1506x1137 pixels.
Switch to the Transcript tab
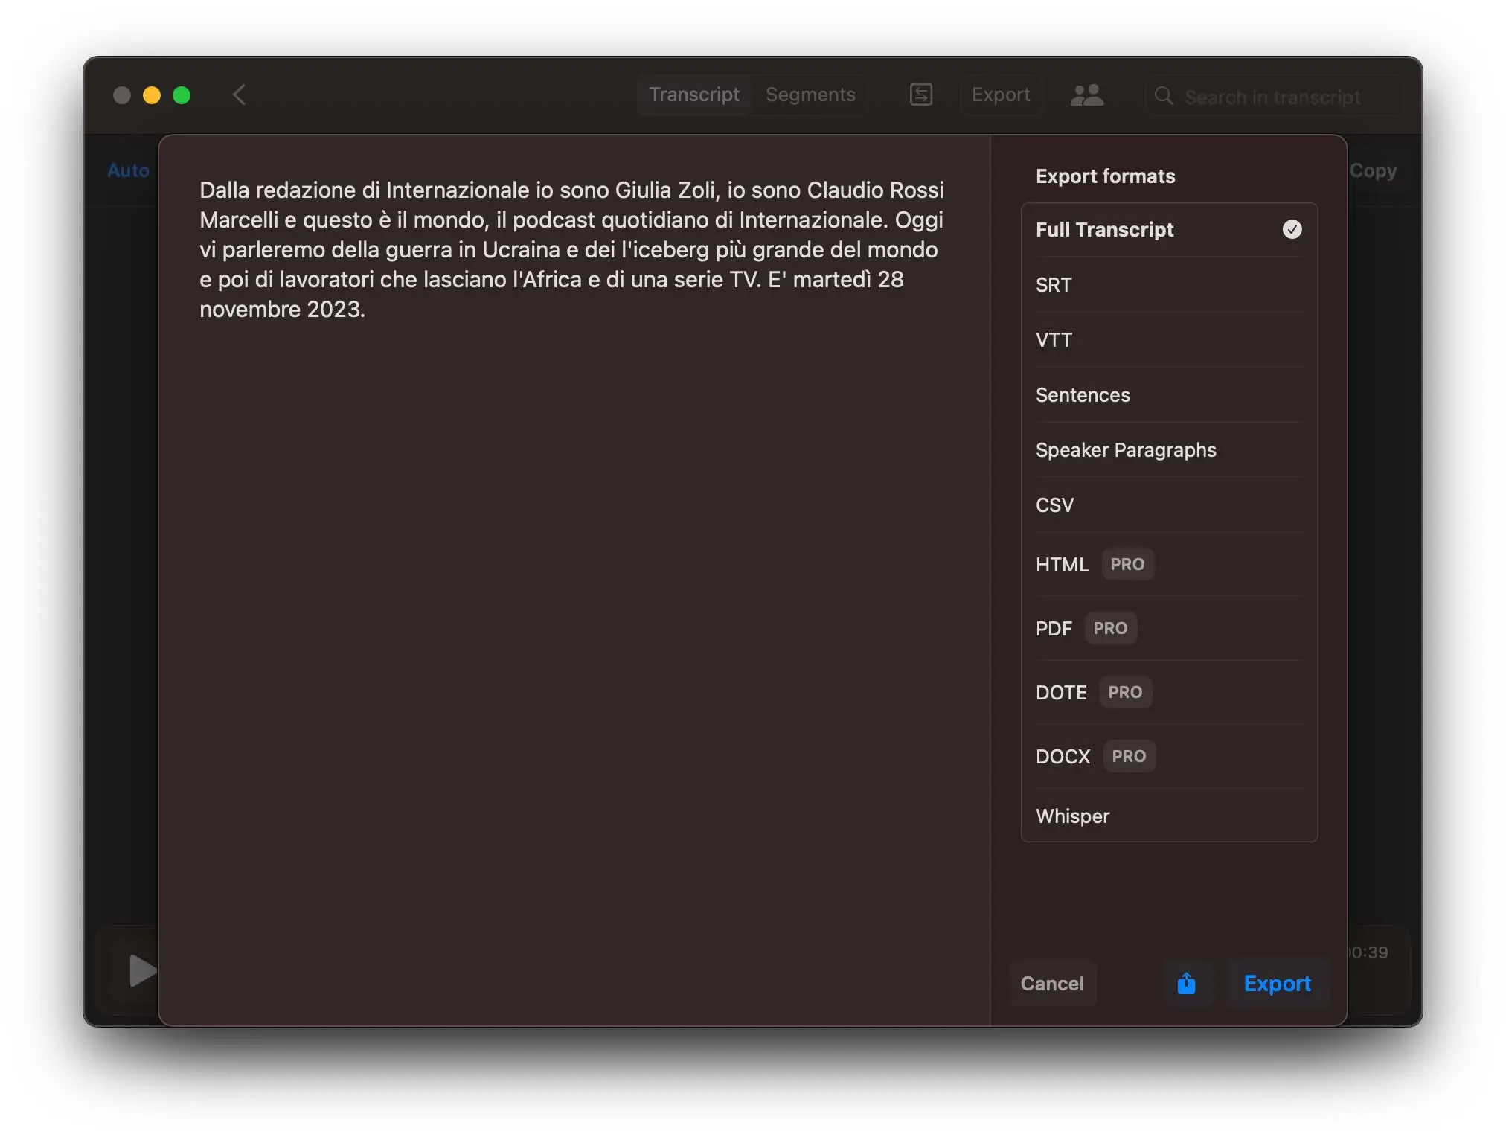point(693,95)
